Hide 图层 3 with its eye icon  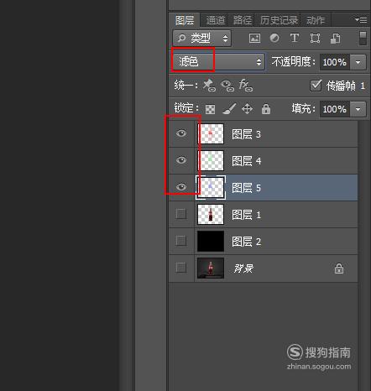coord(181,133)
